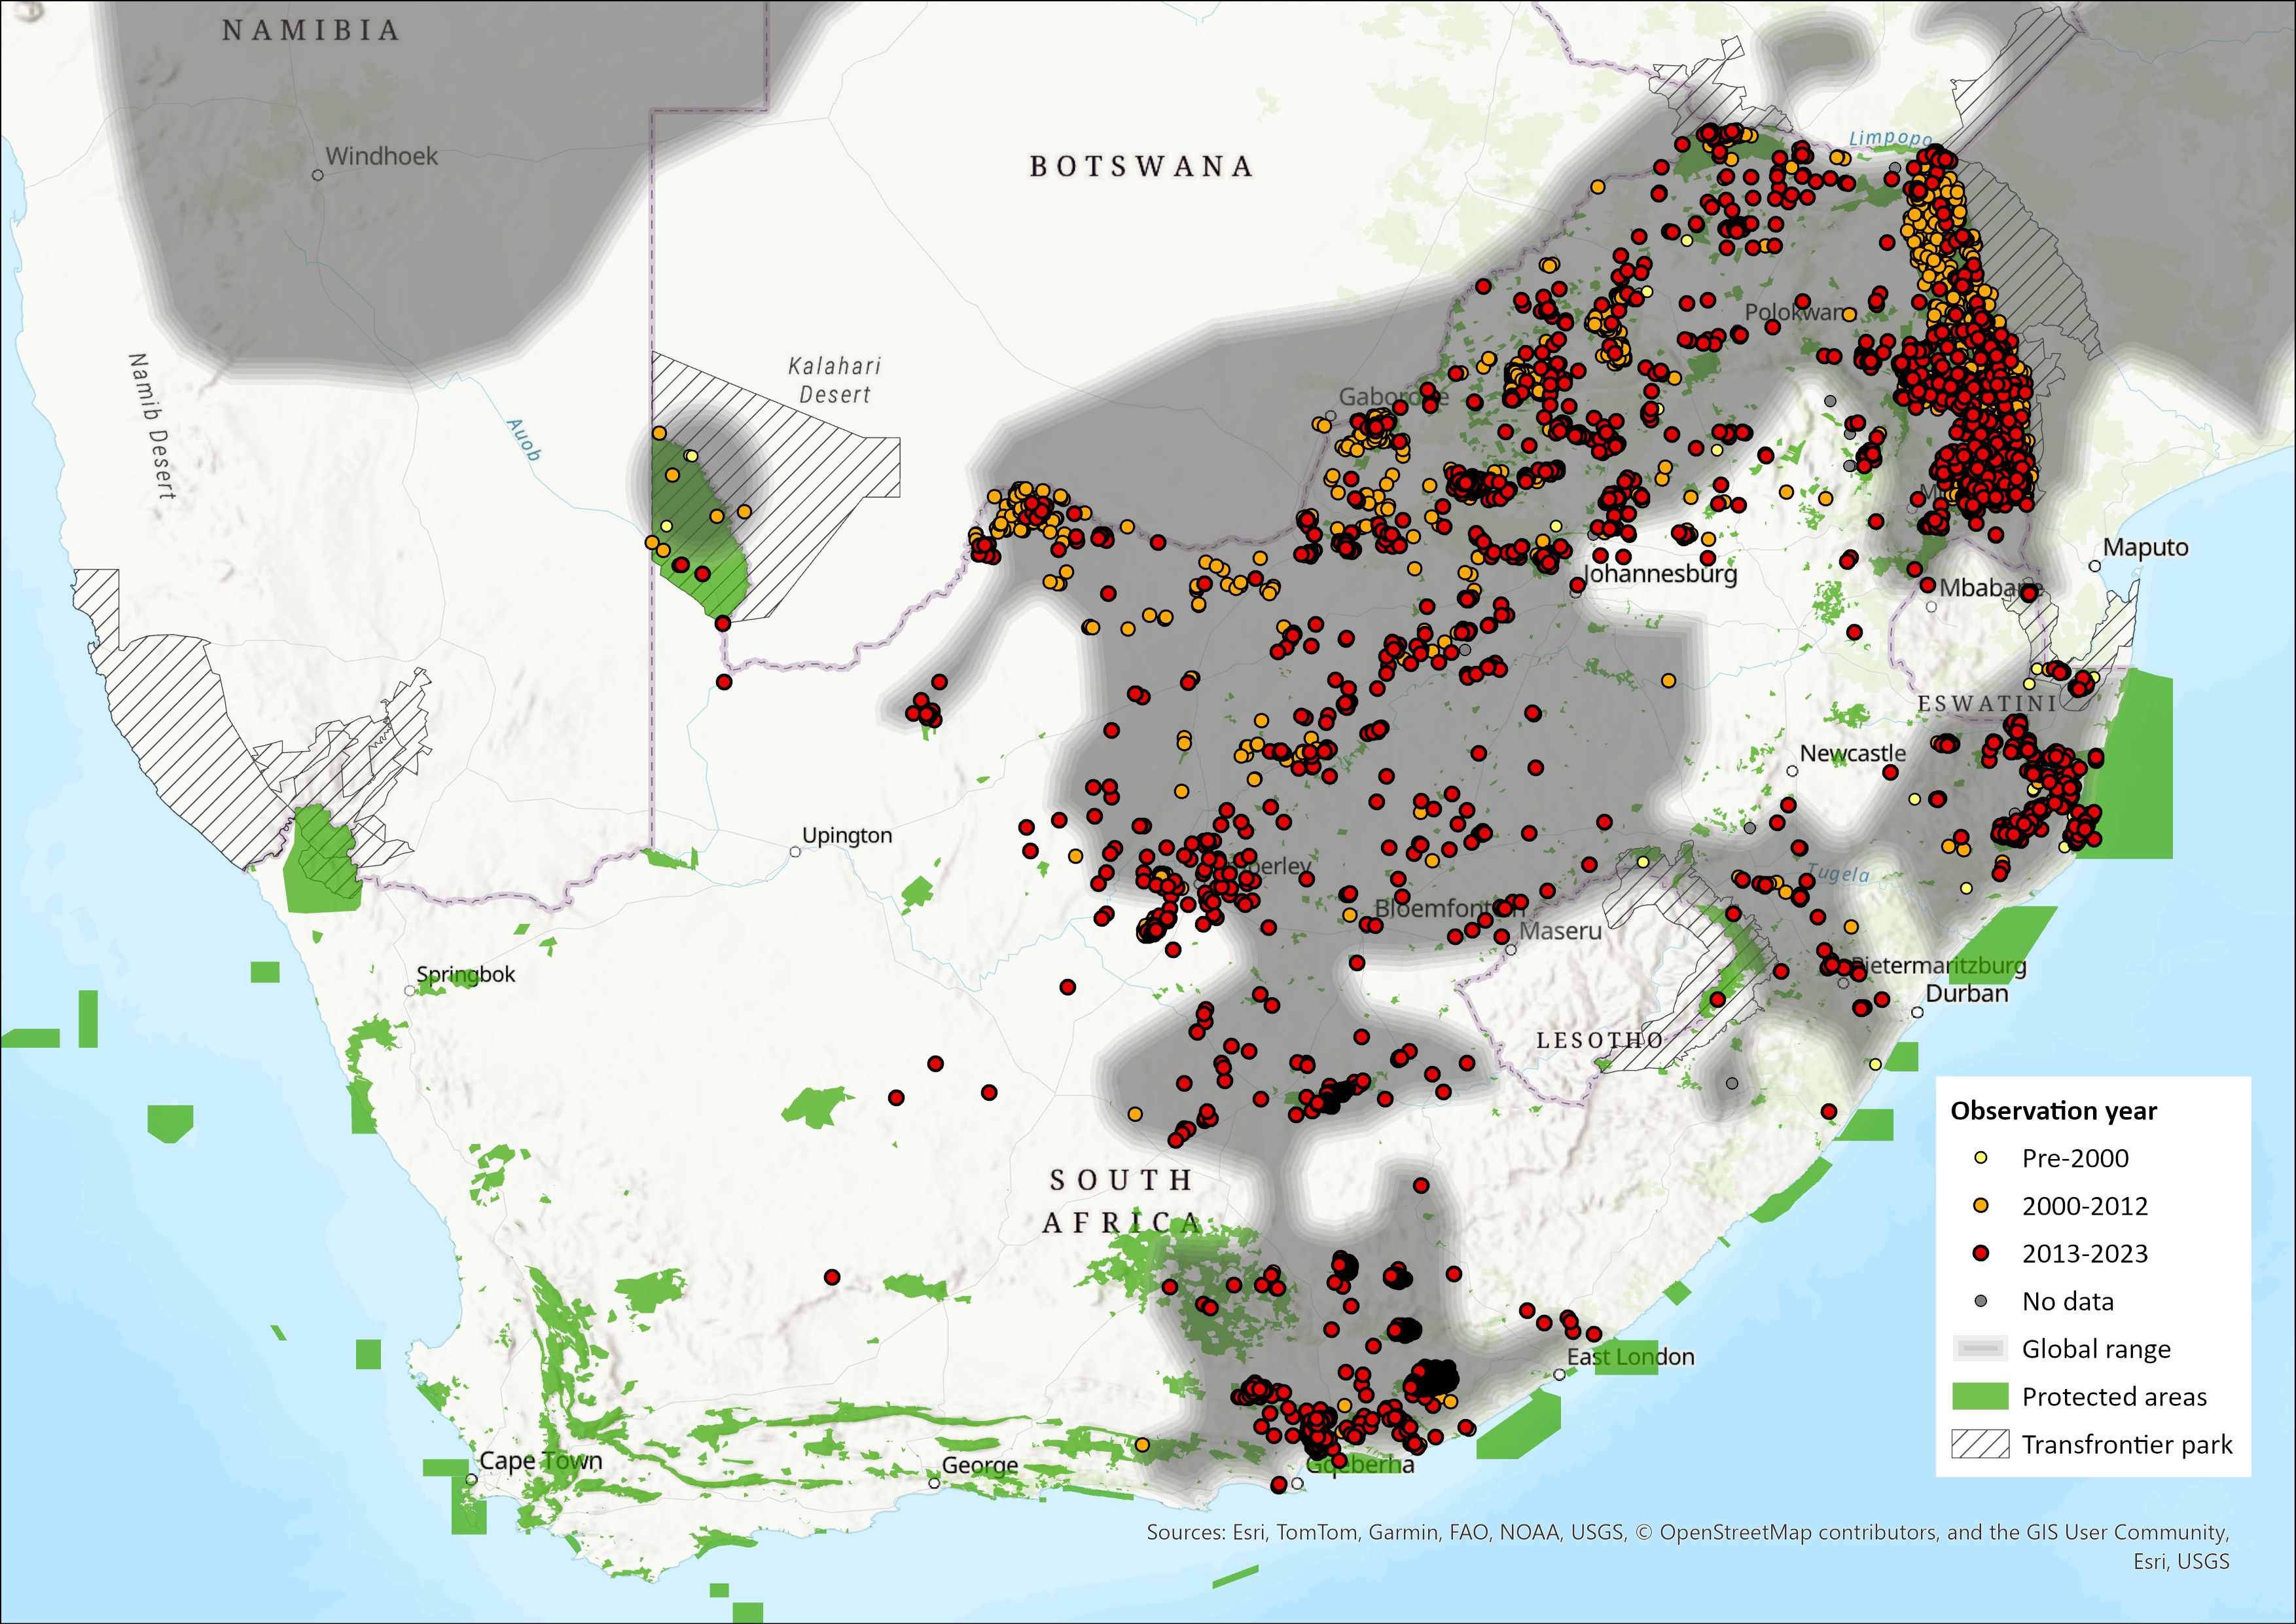The image size is (2296, 1624).
Task: Click the Global range grey legend symbol
Action: click(1980, 1349)
